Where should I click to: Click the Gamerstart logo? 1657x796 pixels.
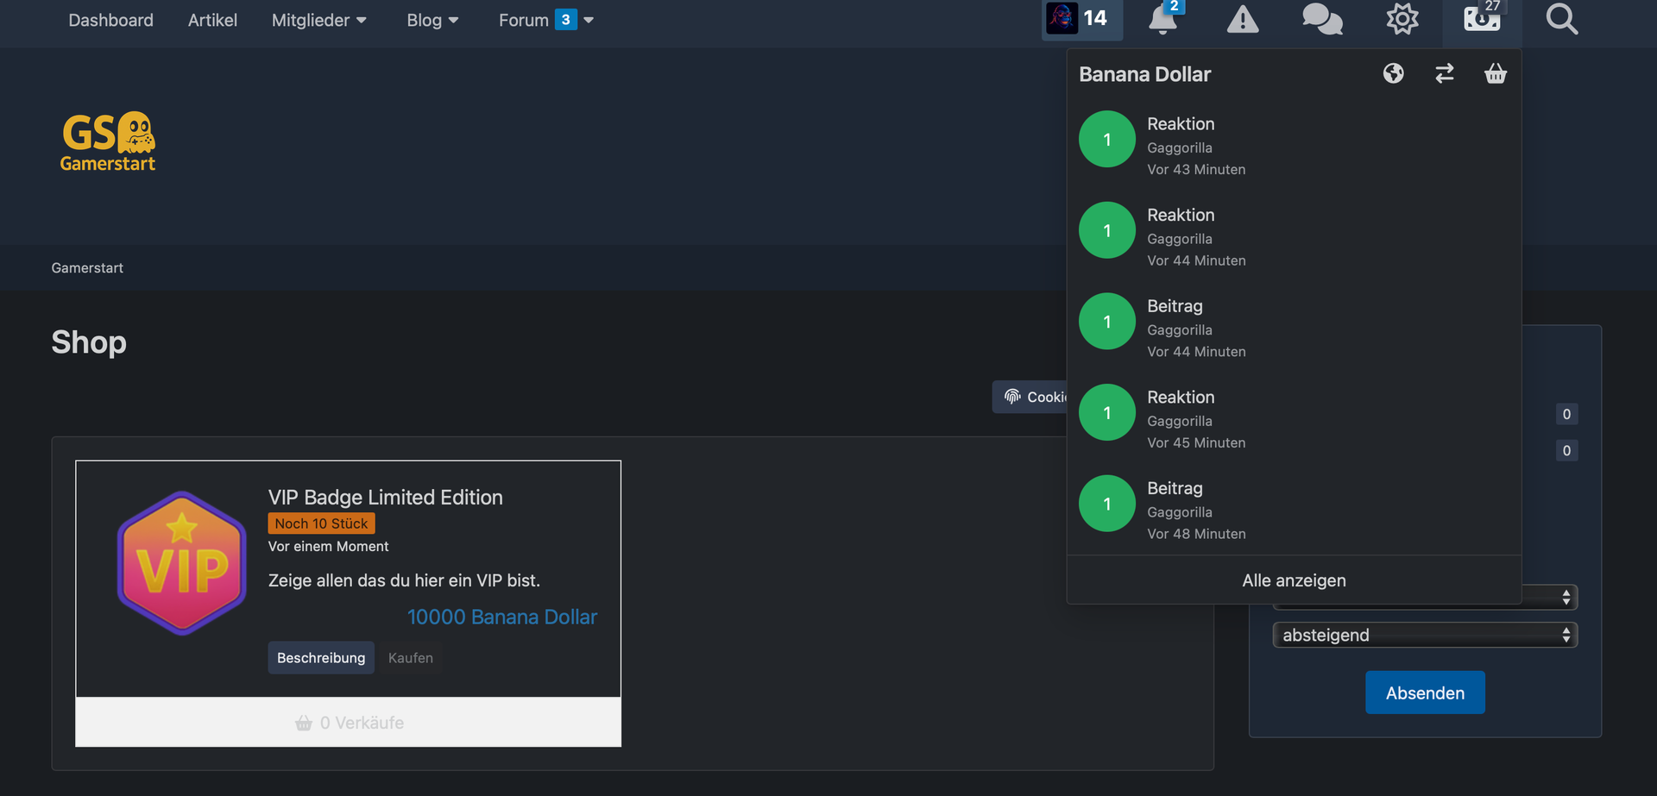(x=108, y=141)
